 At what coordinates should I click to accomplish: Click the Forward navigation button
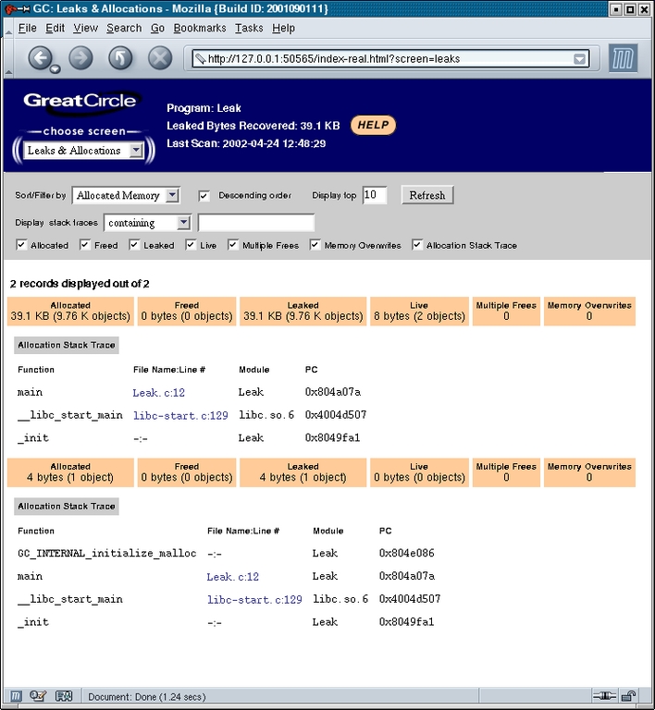coord(80,58)
